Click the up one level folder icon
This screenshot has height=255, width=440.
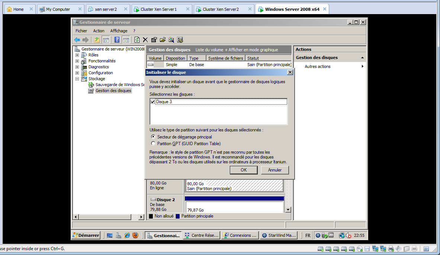click(x=97, y=40)
